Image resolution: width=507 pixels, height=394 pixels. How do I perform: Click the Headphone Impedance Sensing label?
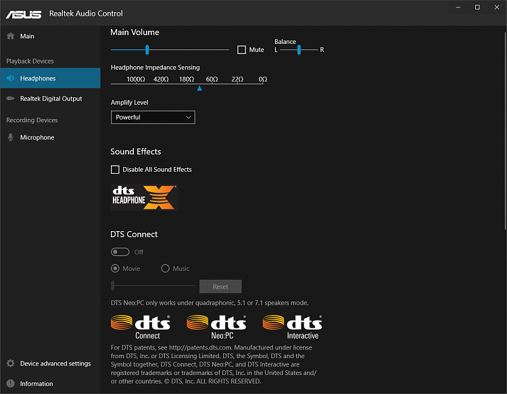[x=155, y=67]
